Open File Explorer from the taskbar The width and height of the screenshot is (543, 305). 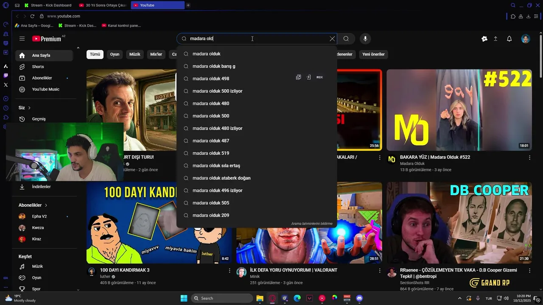pos(260,298)
